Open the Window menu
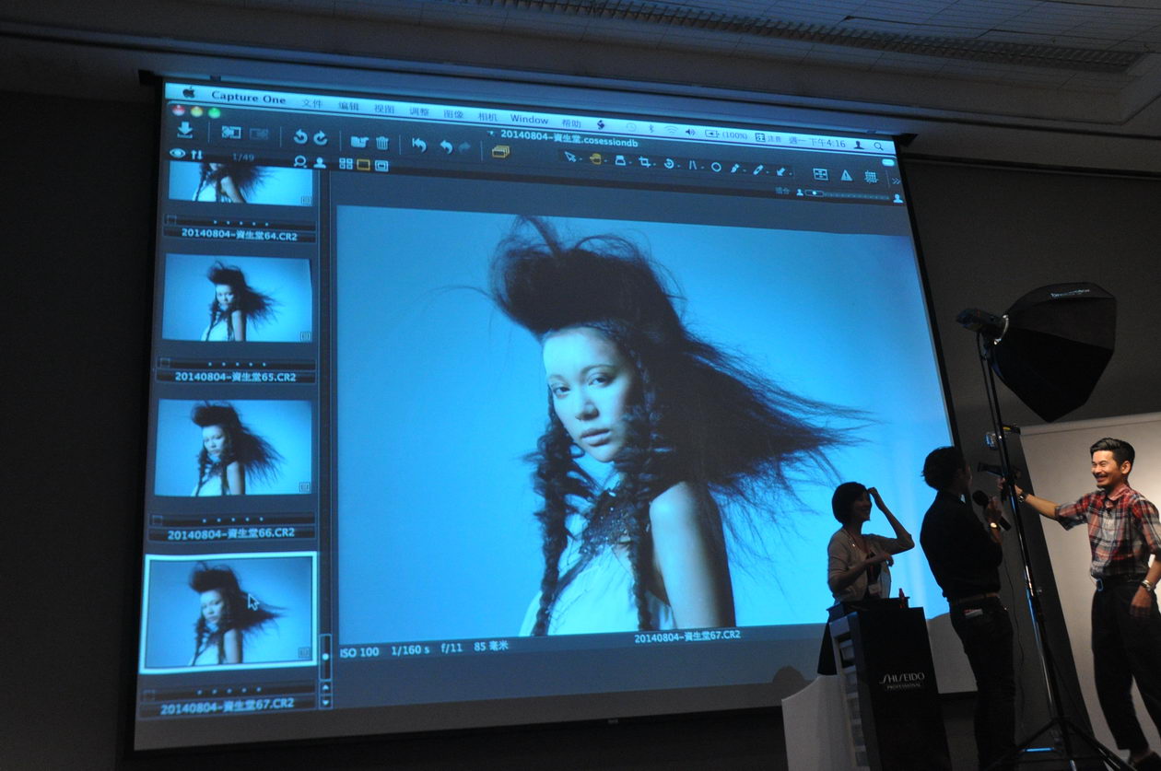This screenshot has height=771, width=1161. (x=529, y=119)
